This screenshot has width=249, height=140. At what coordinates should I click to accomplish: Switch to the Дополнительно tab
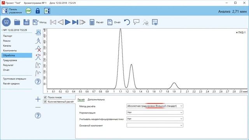pyautogui.click(x=96, y=100)
